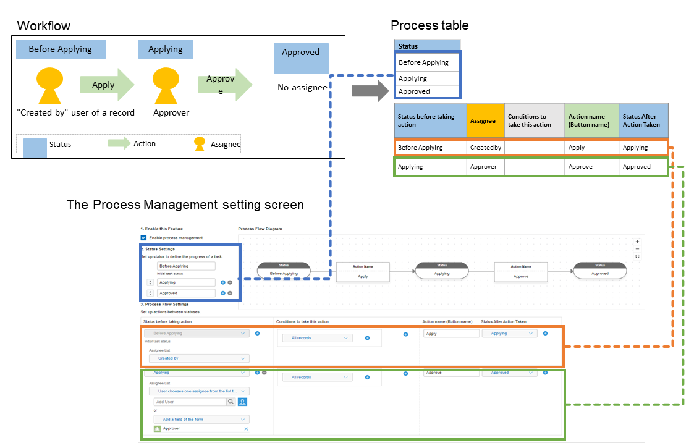Image resolution: width=694 pixels, height=448 pixels.
Task: Click plus icon left of the Approve name field
Action: click(x=405, y=374)
